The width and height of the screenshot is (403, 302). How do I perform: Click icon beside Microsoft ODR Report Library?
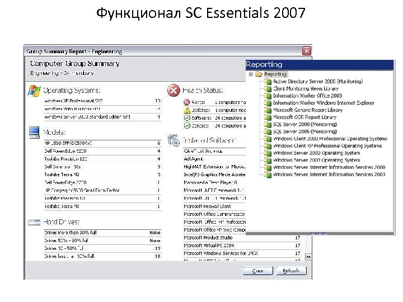pos(268,117)
